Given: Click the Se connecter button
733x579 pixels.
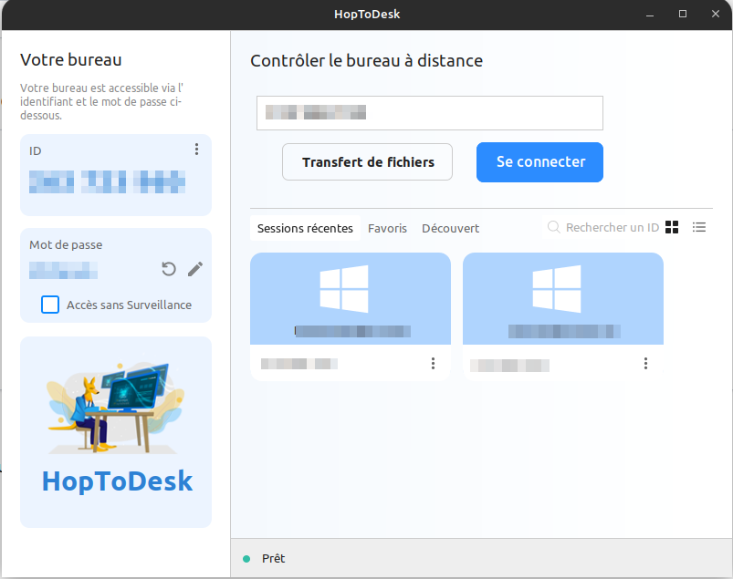Looking at the screenshot, I should coord(539,162).
